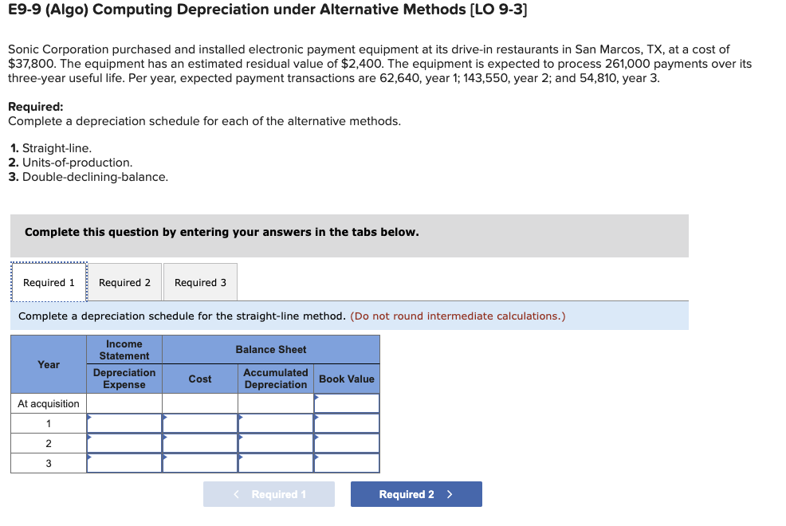Click the Do not round intermediate calculations note

point(458,316)
